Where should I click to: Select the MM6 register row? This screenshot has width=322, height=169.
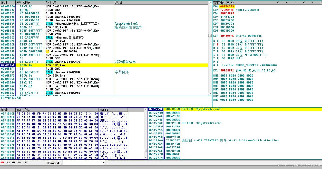[233, 96]
